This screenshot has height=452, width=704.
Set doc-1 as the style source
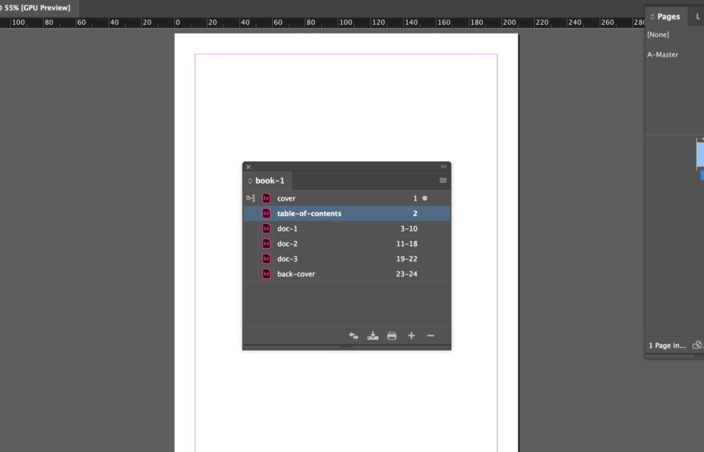point(250,228)
